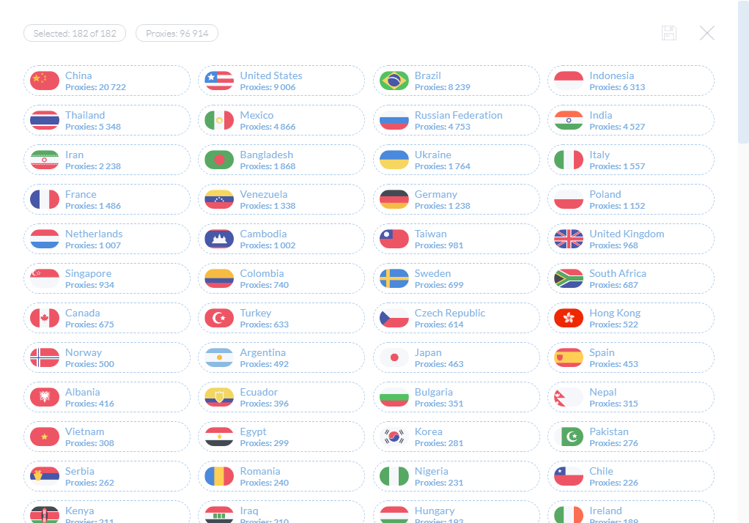
Task: Click the Ireland country name
Action: pos(605,511)
